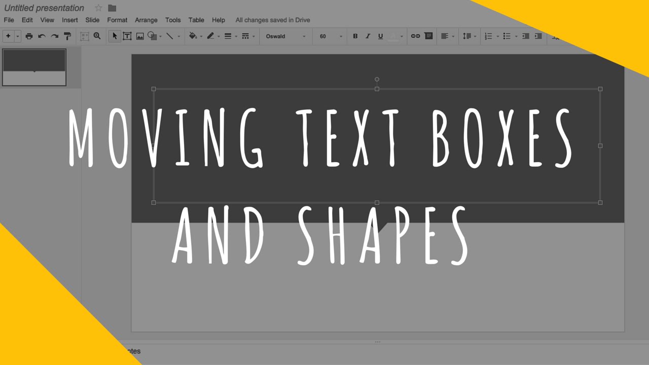Click the increase indent icon
This screenshot has height=365, width=649.
pos(538,36)
